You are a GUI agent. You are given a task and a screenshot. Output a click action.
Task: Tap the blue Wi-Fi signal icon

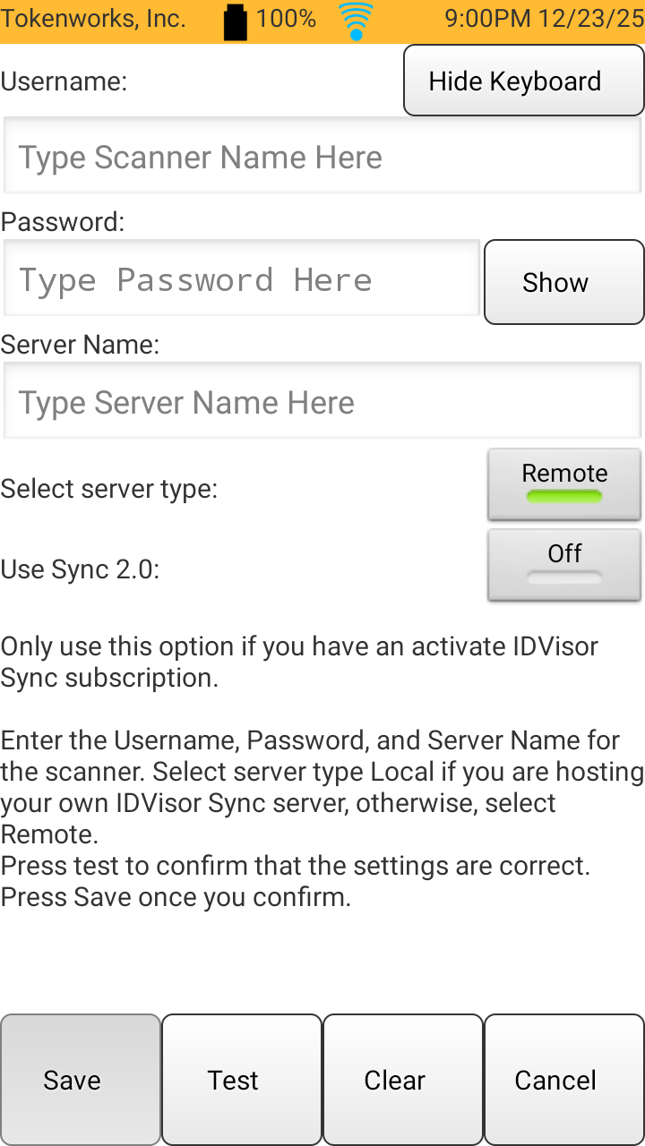coord(356,21)
